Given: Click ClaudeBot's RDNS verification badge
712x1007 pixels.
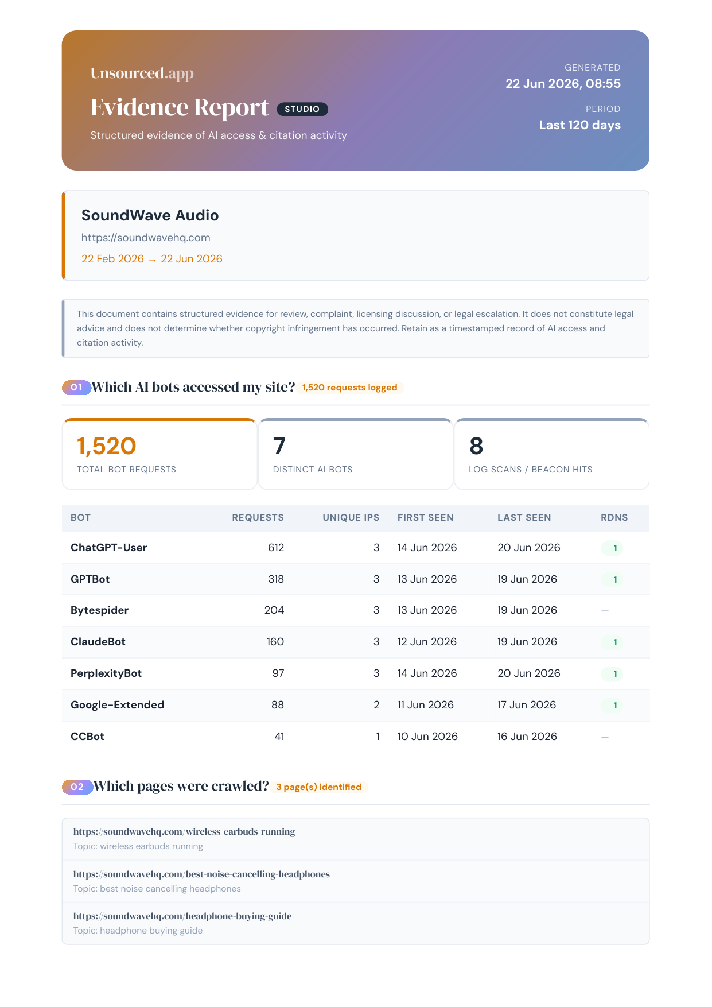Looking at the screenshot, I should pos(612,642).
